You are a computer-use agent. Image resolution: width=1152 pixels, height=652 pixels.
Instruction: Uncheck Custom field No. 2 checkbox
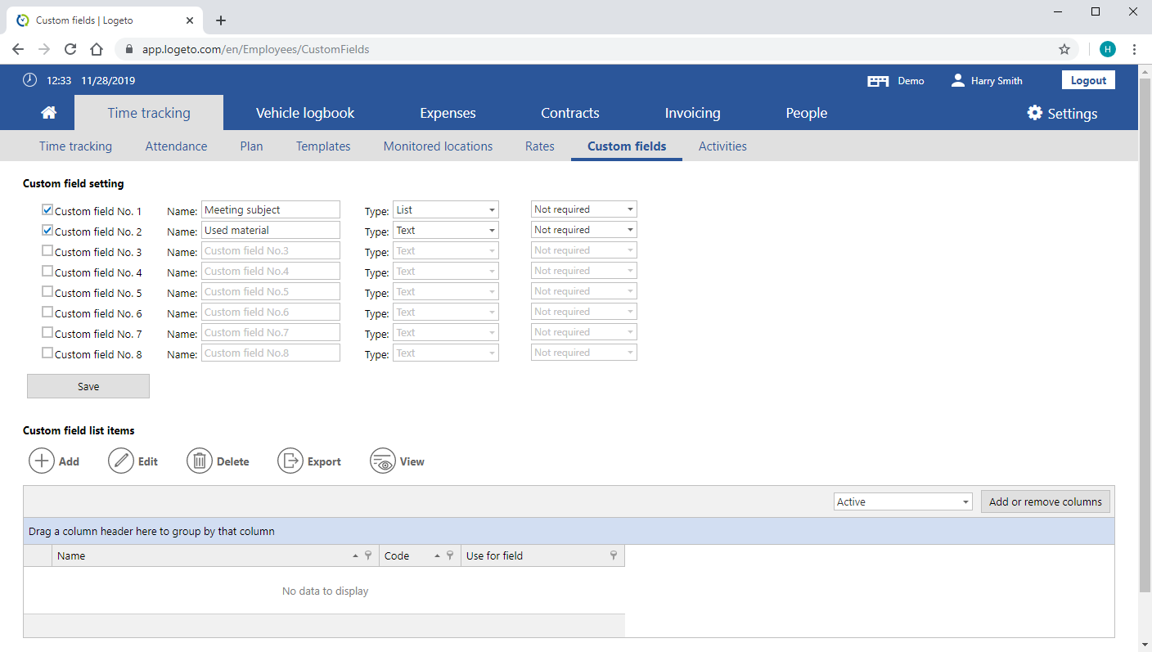point(47,231)
